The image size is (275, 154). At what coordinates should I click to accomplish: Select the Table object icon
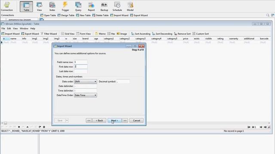pyautogui.click(x=26, y=6)
